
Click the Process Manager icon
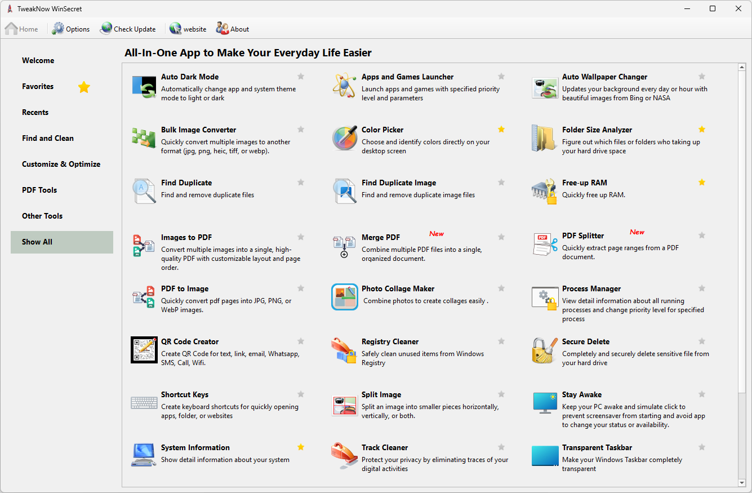[x=545, y=298]
